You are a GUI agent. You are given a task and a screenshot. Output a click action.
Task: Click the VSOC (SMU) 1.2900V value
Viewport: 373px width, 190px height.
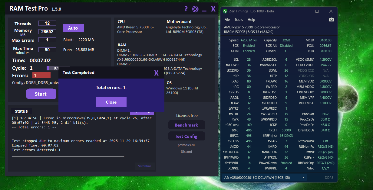coord(325,60)
